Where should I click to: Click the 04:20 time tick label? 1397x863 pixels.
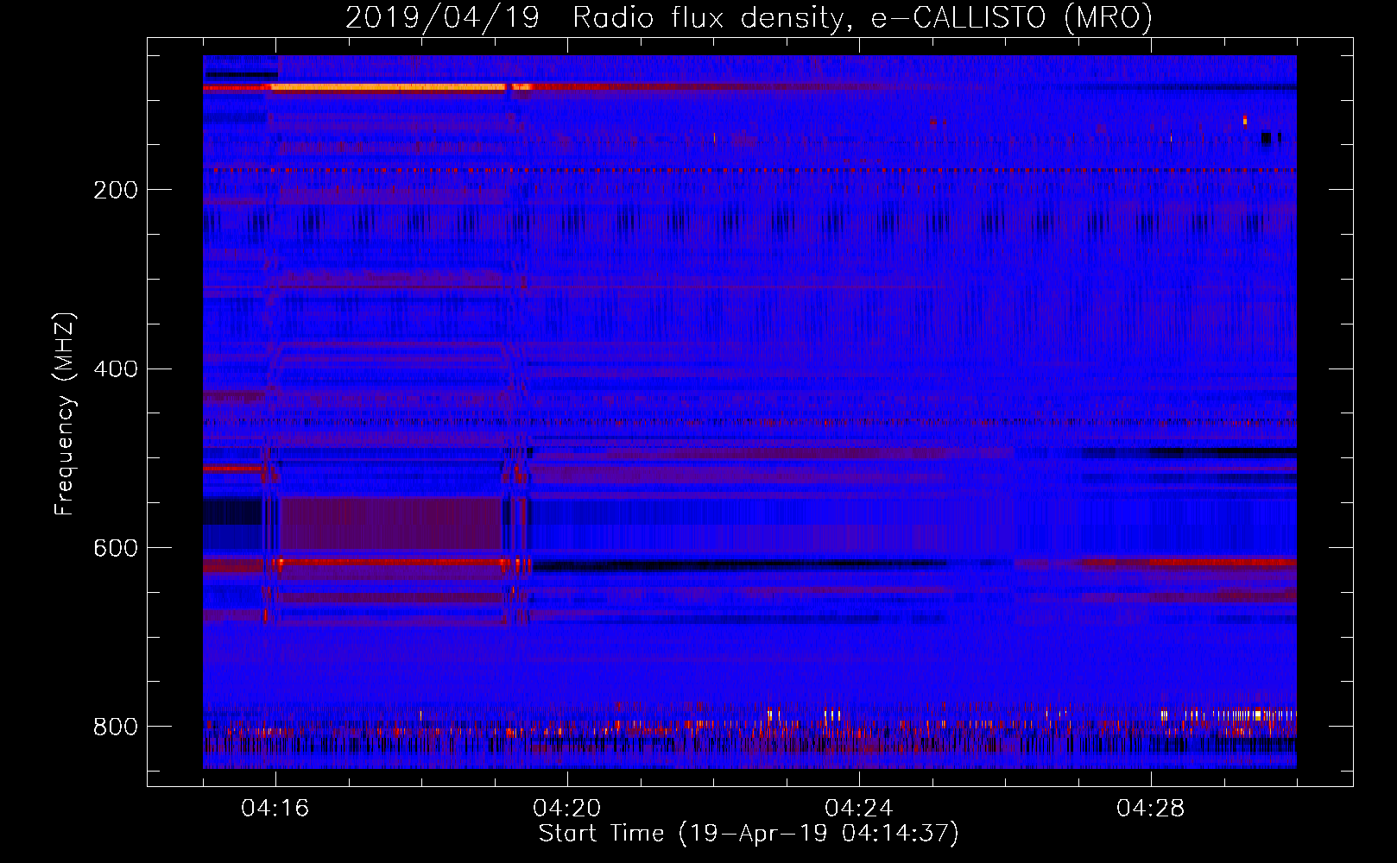[x=567, y=808]
